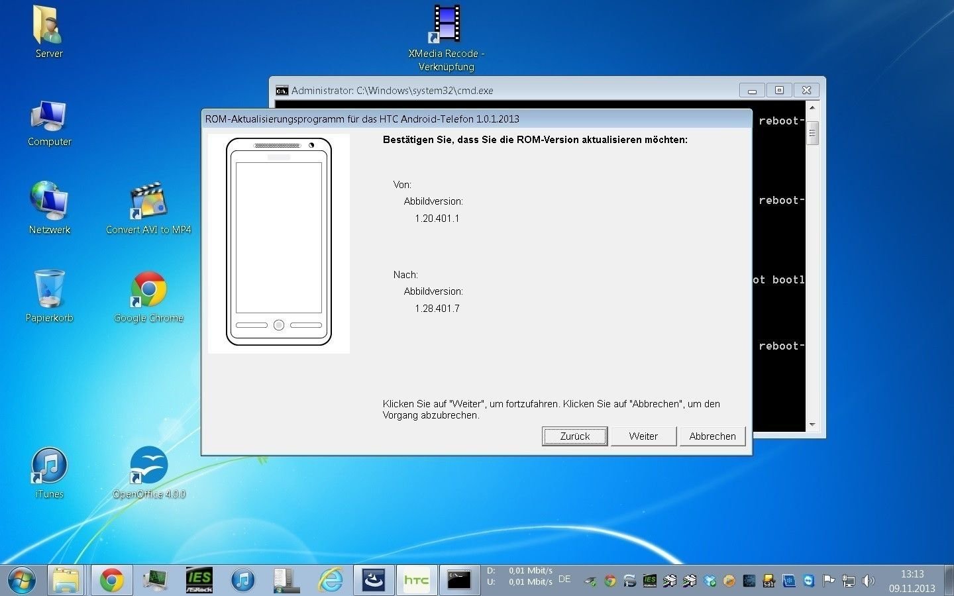954x596 pixels.
Task: Open Windows Explorer from the taskbar
Action: [x=66, y=581]
